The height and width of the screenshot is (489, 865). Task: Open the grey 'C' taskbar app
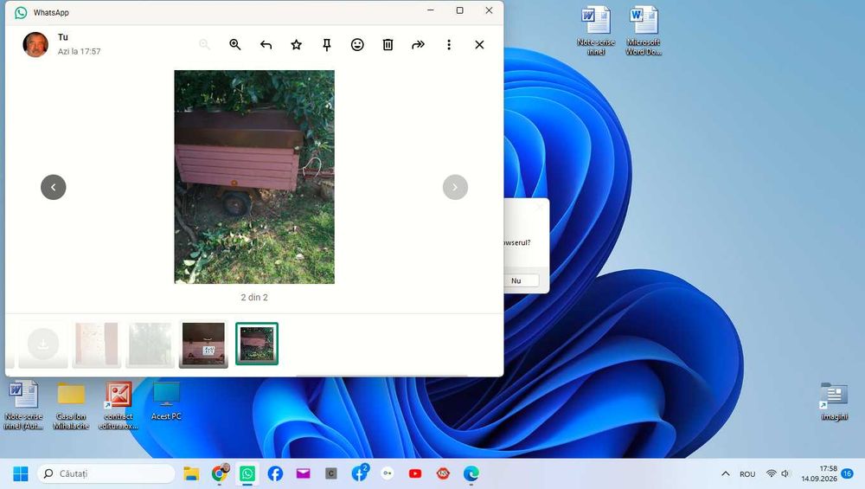(x=331, y=473)
